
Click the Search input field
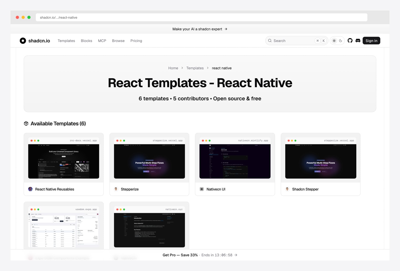pos(297,41)
